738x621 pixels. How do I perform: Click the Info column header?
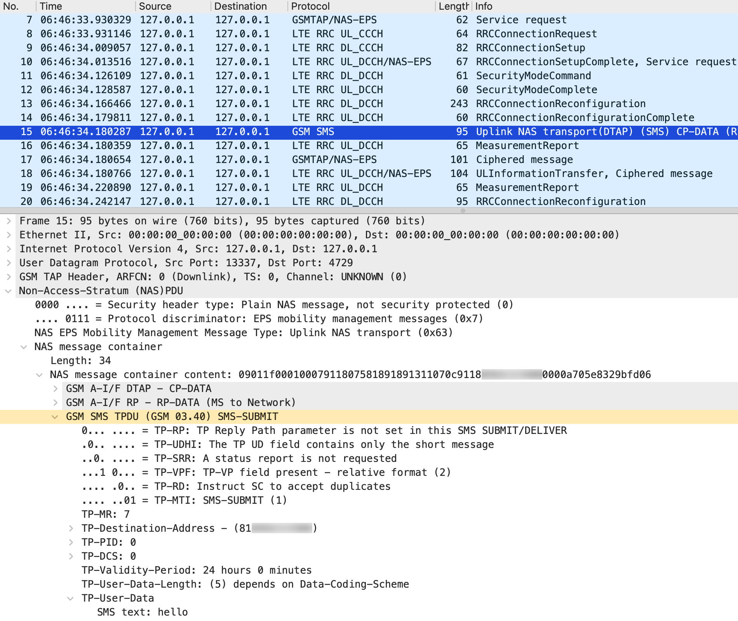(x=484, y=6)
